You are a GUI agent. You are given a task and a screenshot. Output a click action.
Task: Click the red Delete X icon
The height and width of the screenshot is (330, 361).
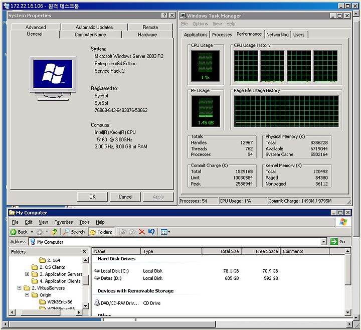coord(142,232)
